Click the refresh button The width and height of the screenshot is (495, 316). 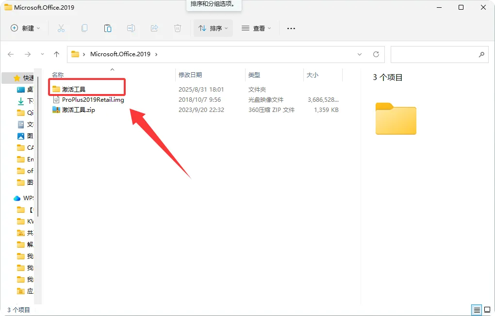[x=376, y=54]
